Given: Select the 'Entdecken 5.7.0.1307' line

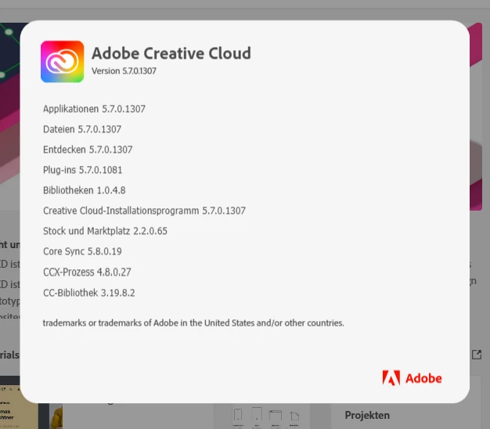Looking at the screenshot, I should pos(88,150).
